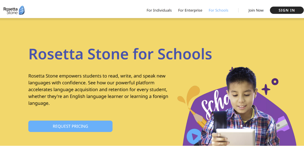Click the tablet the boy is holding
This screenshot has height=159, width=304.
[x=236, y=137]
